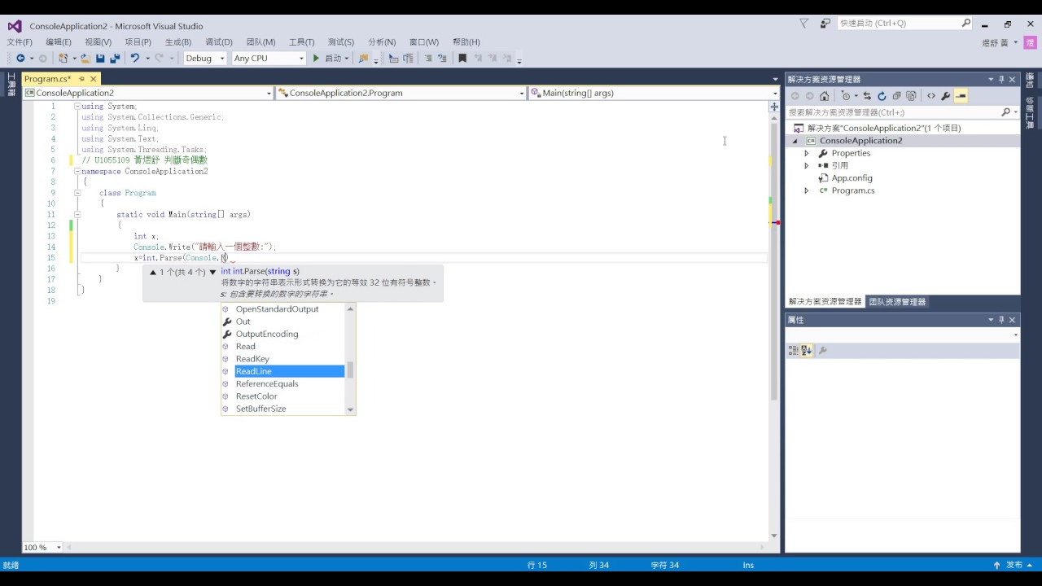Click the IntelliSense list down scroll arrow

pos(351,409)
